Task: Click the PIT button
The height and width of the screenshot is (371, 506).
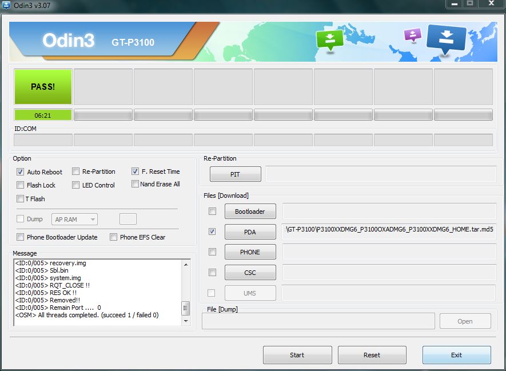Action: point(235,174)
